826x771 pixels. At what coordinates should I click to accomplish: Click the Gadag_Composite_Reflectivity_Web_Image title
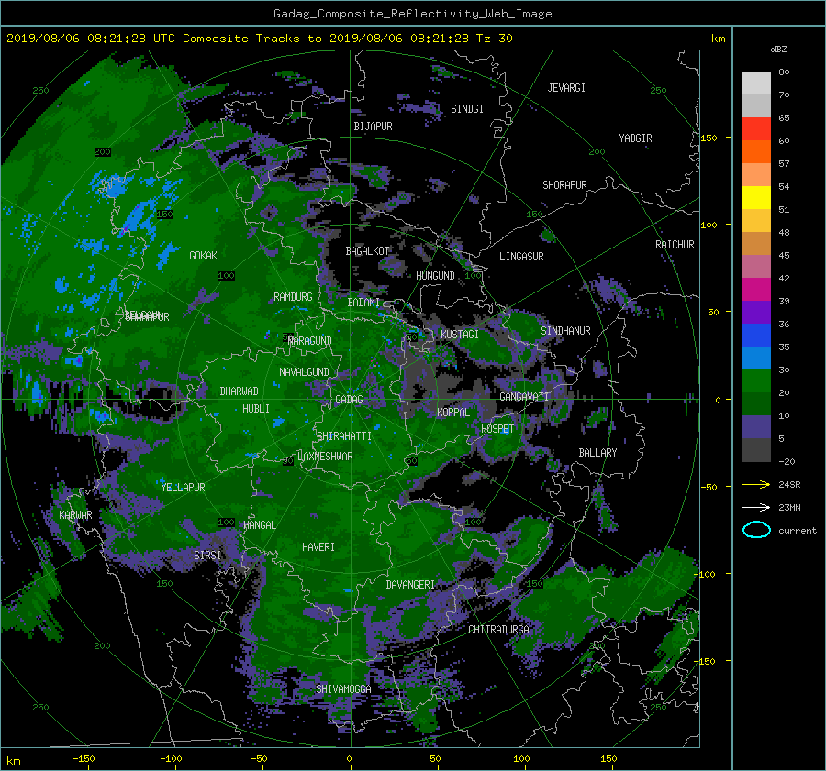click(x=412, y=14)
